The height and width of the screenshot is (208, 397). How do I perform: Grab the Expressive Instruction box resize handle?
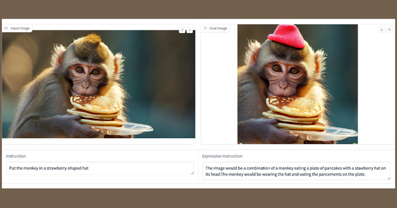(389, 178)
